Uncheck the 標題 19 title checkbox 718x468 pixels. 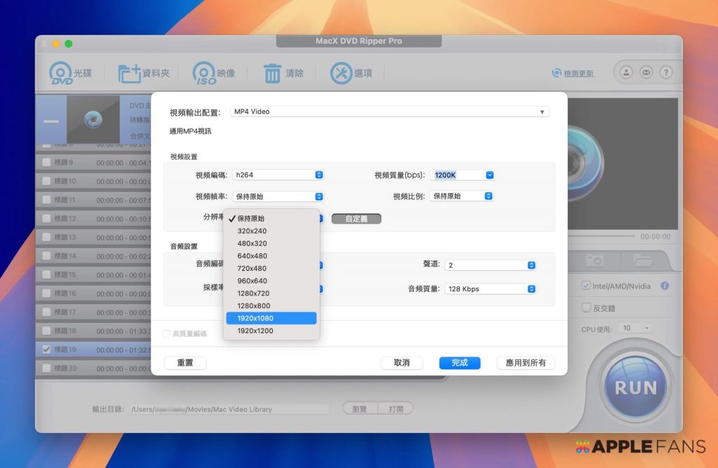pyautogui.click(x=46, y=349)
